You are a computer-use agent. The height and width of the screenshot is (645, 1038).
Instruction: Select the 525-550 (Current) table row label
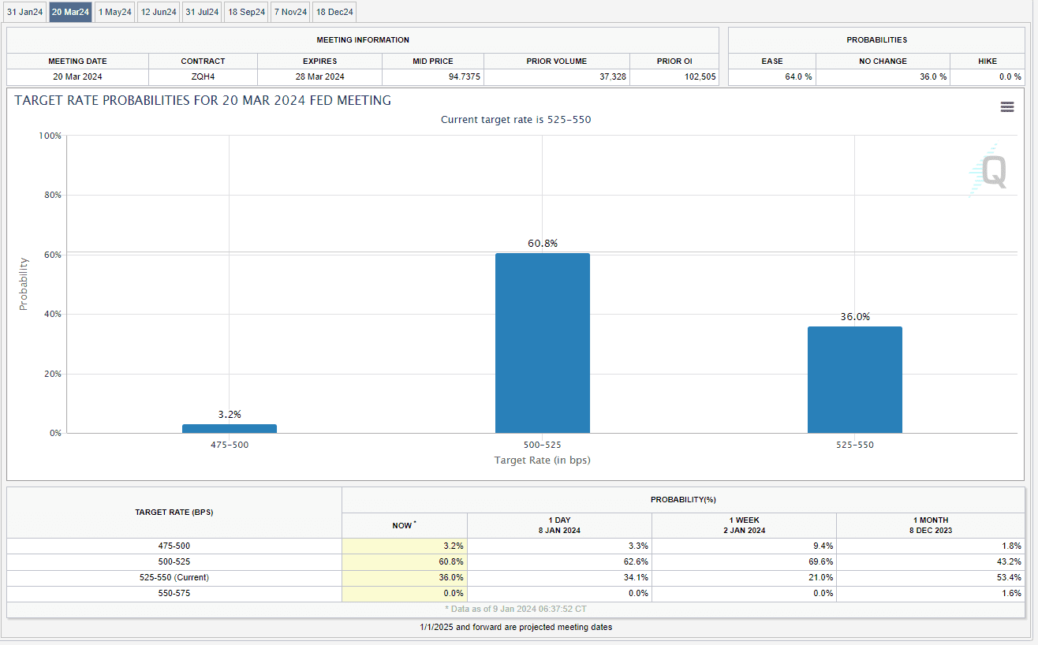[174, 577]
